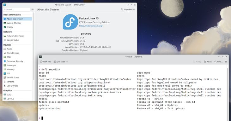Click the Firmware Security shield icon
Image resolution: width=231 pixels, height=121 pixels.
(x=5, y=61)
